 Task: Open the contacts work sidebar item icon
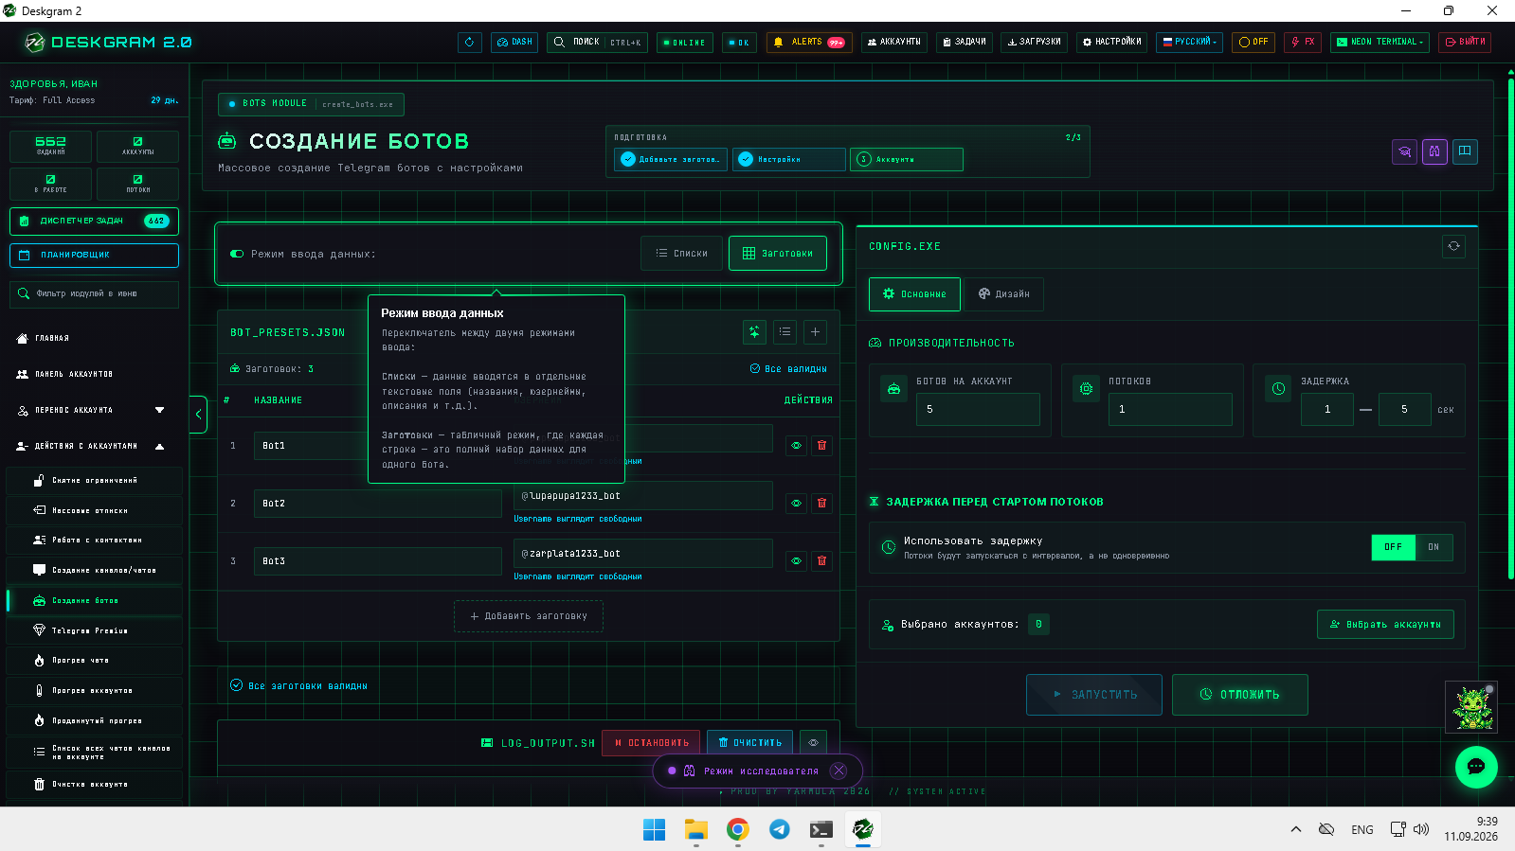click(x=39, y=540)
